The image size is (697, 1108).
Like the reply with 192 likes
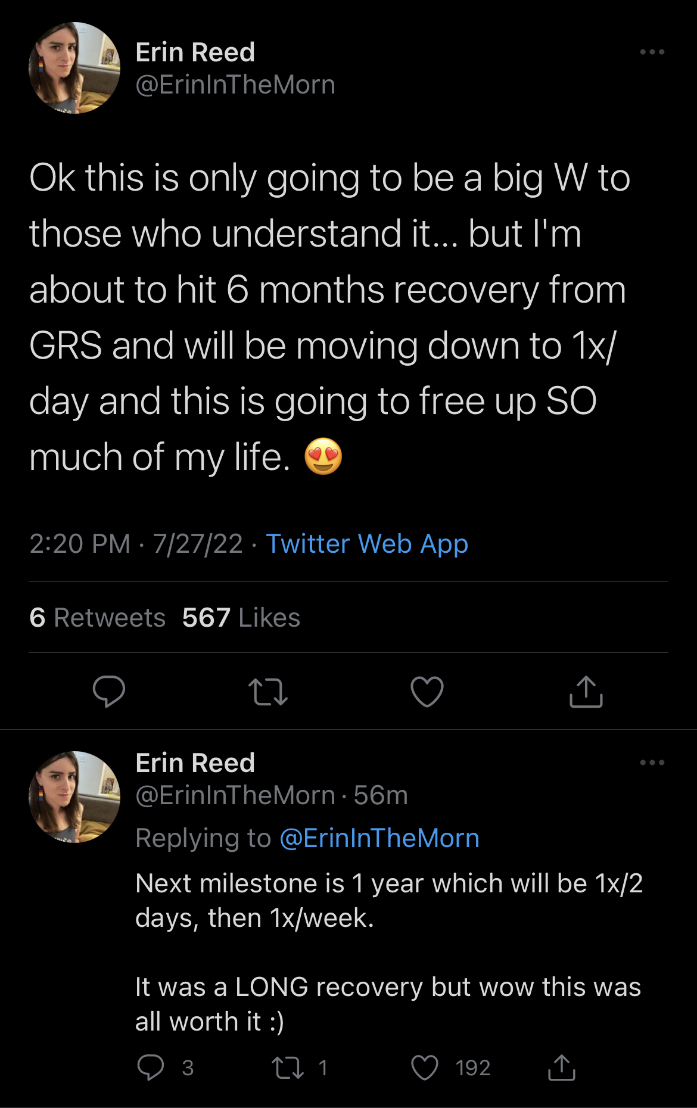[x=425, y=1067]
